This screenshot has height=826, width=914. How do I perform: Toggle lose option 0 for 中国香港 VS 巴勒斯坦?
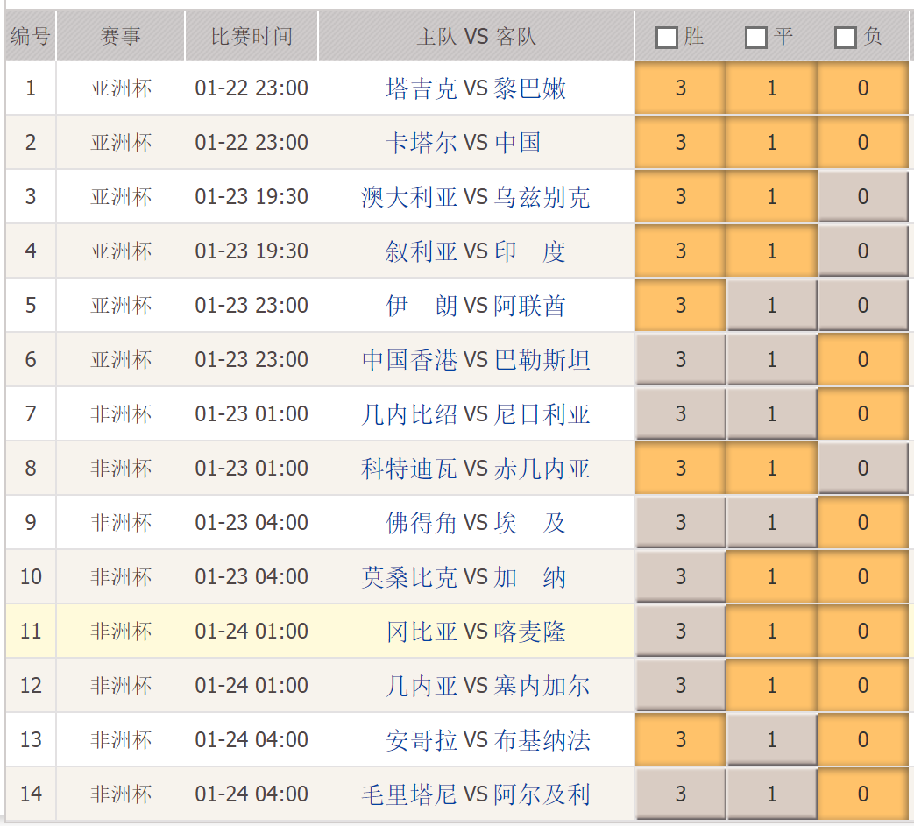pos(862,359)
